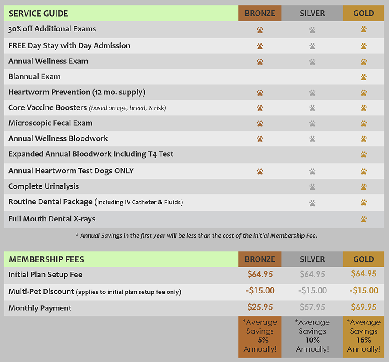Click the Gold paw in Biannual Exam row
This screenshot has width=389, height=362.
coord(364,77)
